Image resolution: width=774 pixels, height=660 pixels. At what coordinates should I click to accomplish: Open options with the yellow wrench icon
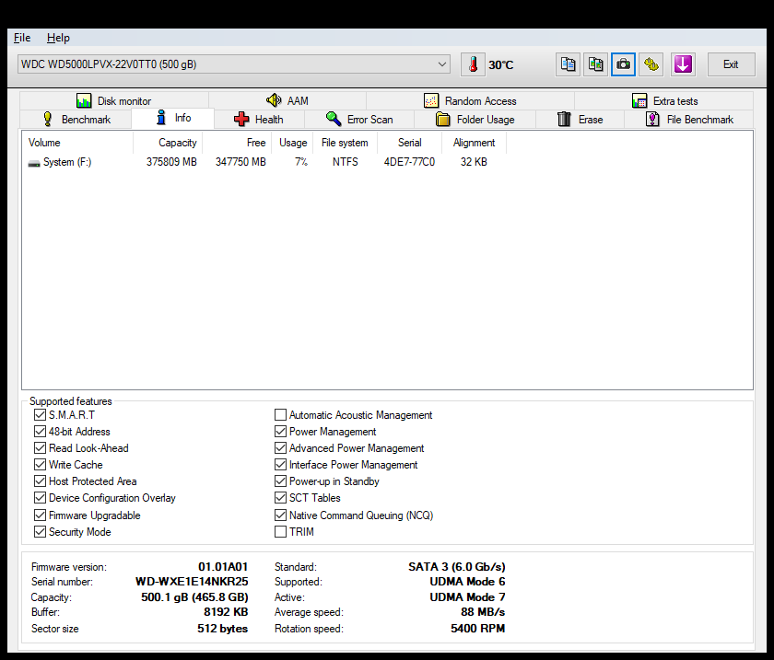(x=651, y=64)
